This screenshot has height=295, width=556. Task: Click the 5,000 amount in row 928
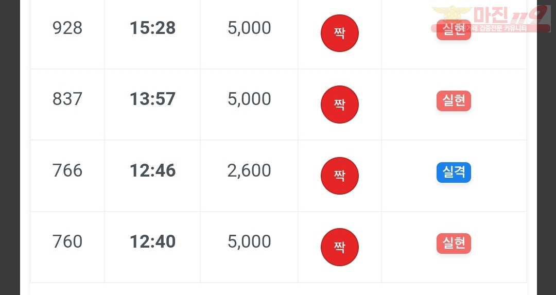tap(249, 28)
